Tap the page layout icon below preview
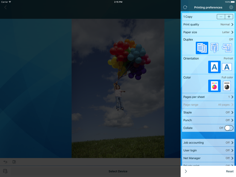236x177 pixels. [x=14, y=162]
